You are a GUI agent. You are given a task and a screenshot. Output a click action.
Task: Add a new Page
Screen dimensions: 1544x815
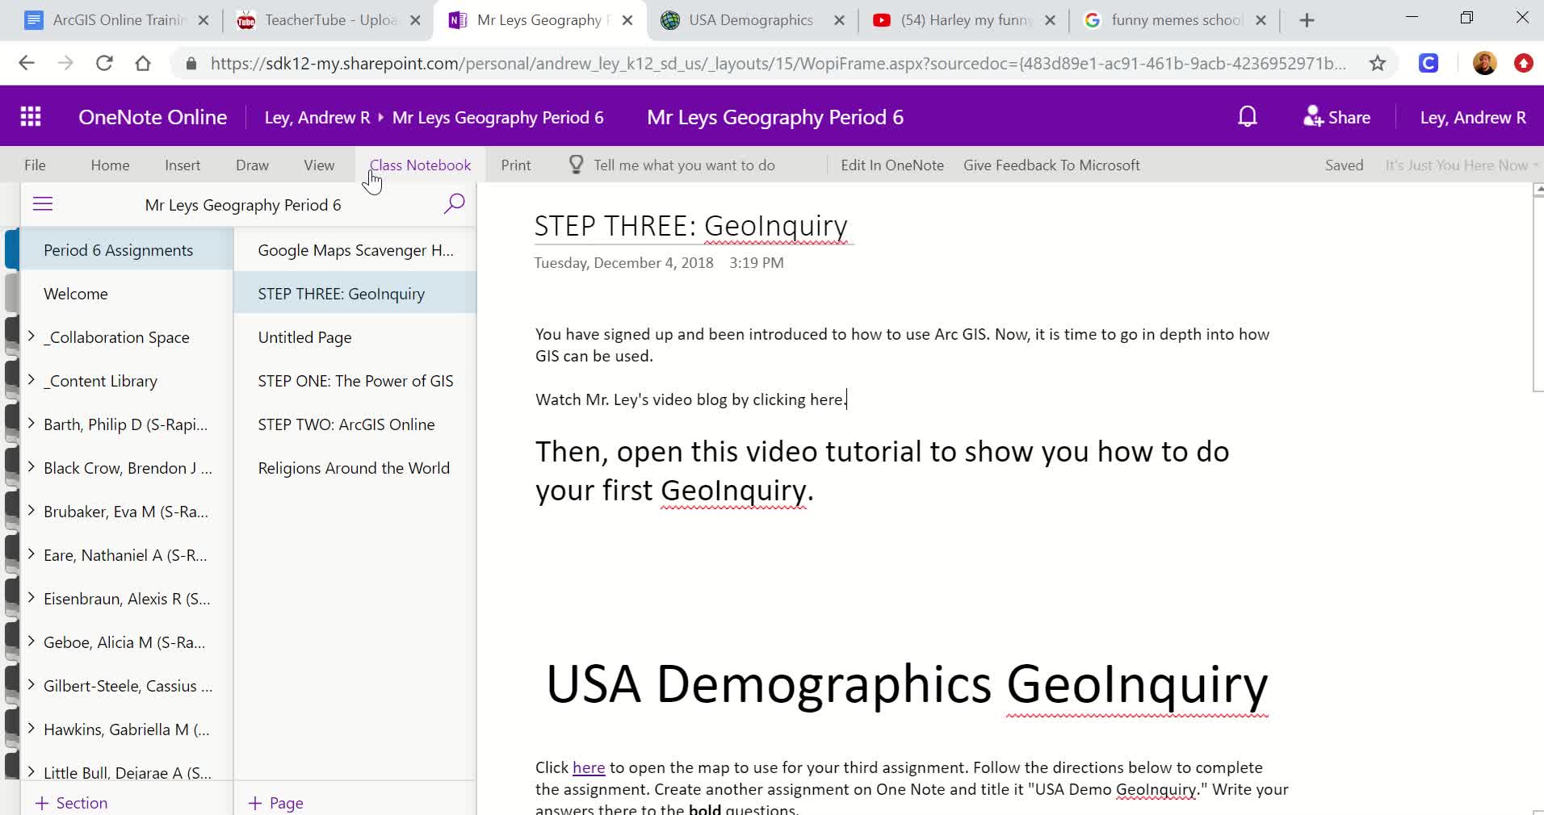275,803
